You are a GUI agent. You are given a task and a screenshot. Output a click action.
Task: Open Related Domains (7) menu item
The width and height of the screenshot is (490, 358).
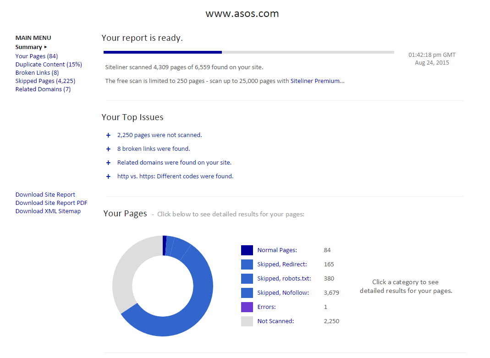click(x=43, y=89)
